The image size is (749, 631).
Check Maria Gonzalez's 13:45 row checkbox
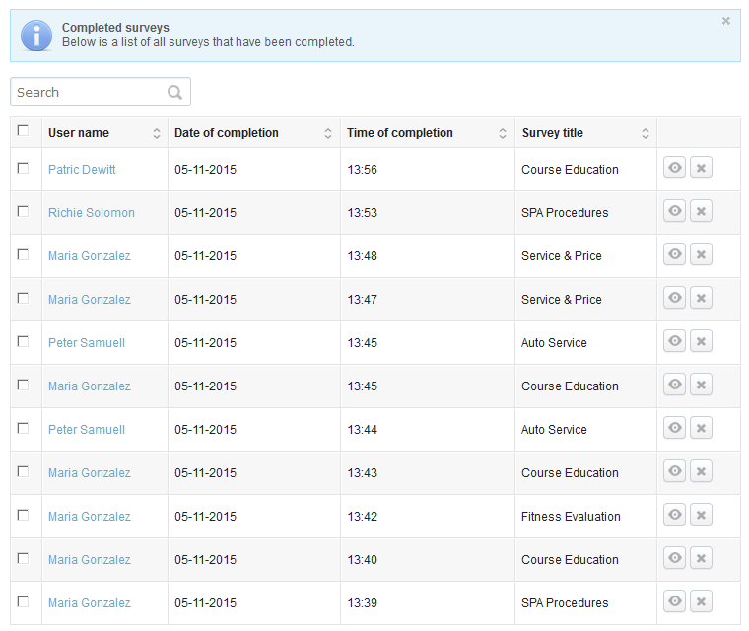point(23,385)
